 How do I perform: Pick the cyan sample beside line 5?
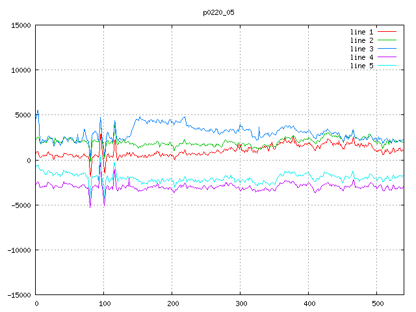point(387,66)
